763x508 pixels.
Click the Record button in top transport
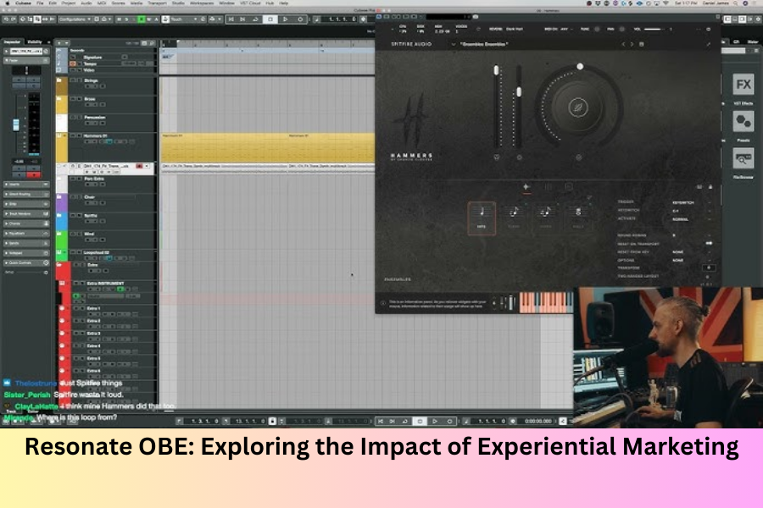pyautogui.click(x=300, y=19)
